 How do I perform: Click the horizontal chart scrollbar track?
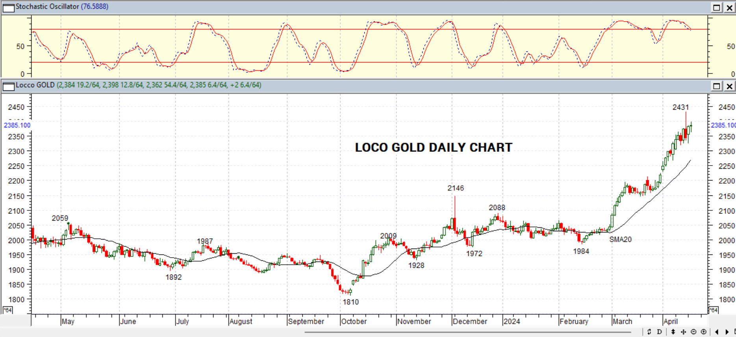click(x=469, y=332)
